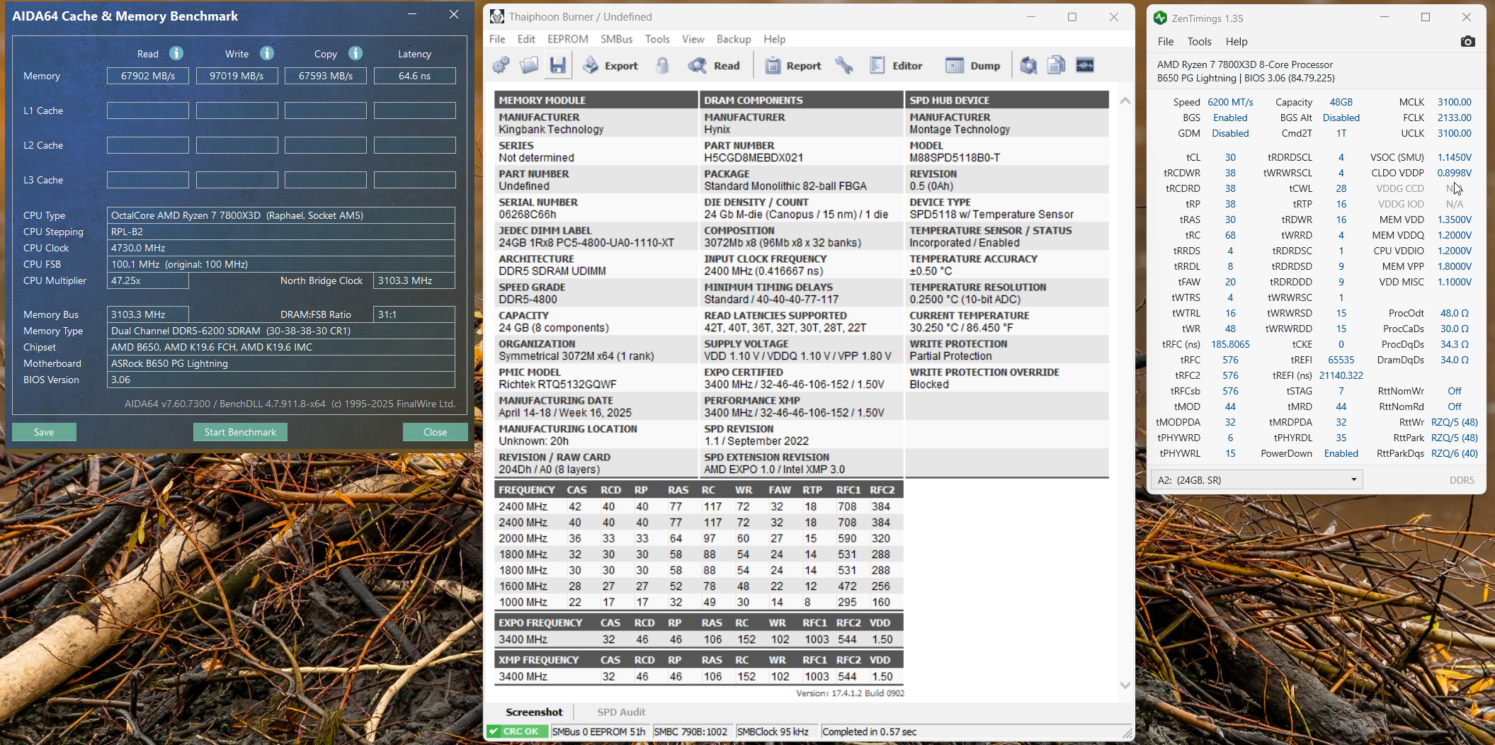Viewport: 1495px width, 745px height.
Task: Click the Memory Latency value field 64.6 ns
Action: pyautogui.click(x=415, y=76)
